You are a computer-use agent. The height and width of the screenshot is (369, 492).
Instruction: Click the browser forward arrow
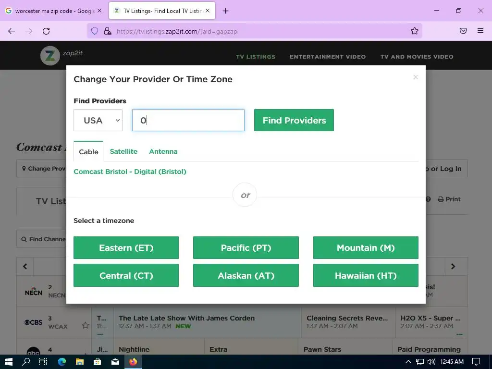point(29,31)
